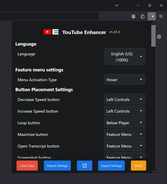The height and width of the screenshot is (184, 167).
Task: Click the Open Transcript button label
Action: coord(38,146)
